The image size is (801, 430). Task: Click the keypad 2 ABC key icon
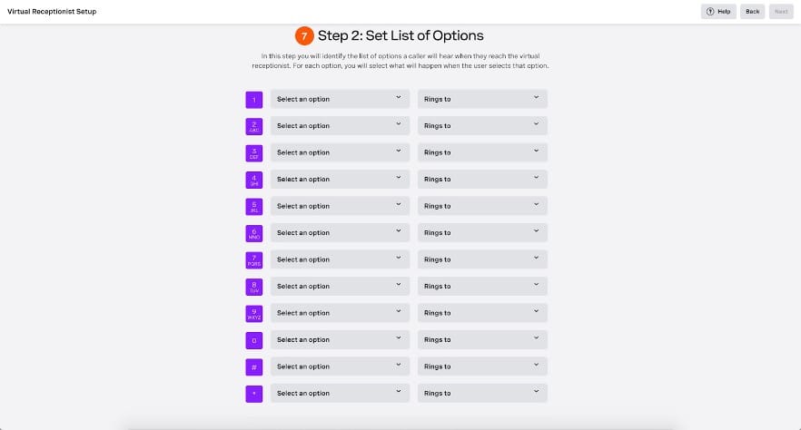coord(254,126)
